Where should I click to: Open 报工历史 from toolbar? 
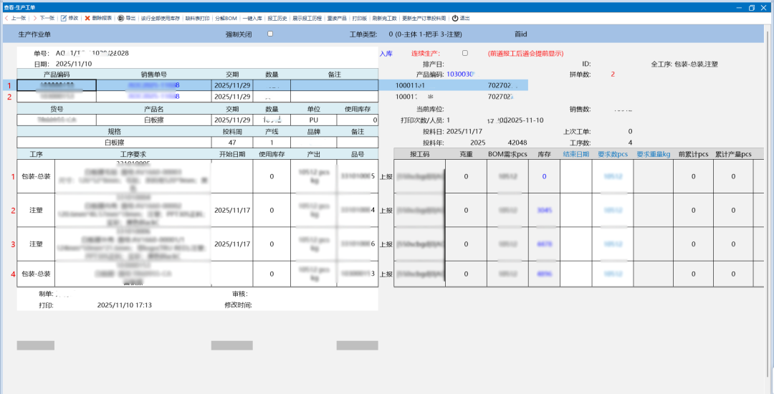(277, 18)
